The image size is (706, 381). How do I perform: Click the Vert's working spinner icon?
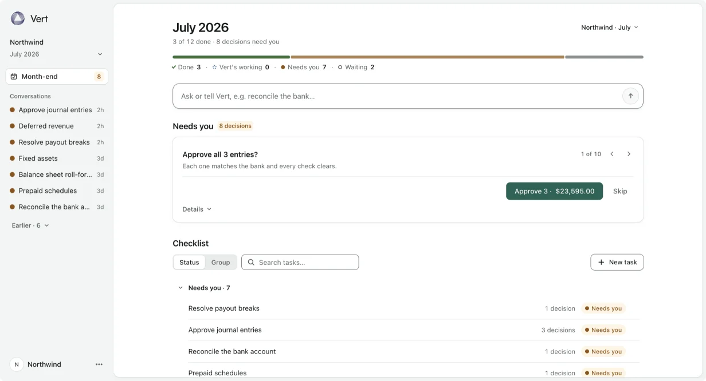[x=214, y=67]
